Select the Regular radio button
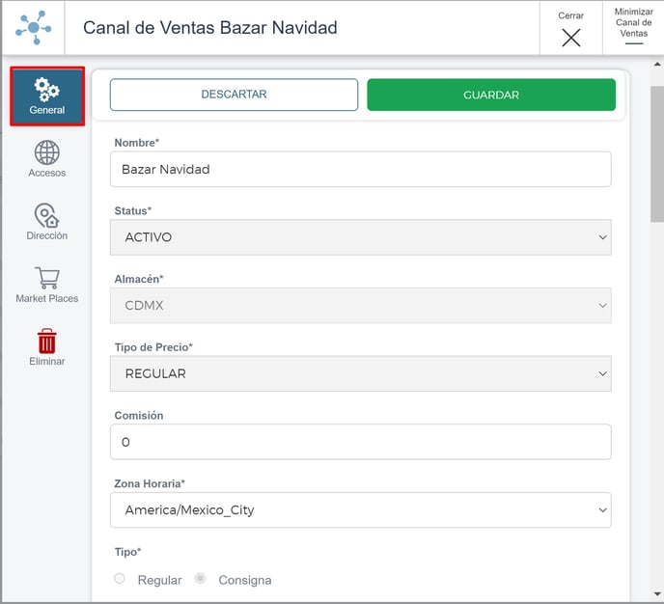 (x=120, y=578)
